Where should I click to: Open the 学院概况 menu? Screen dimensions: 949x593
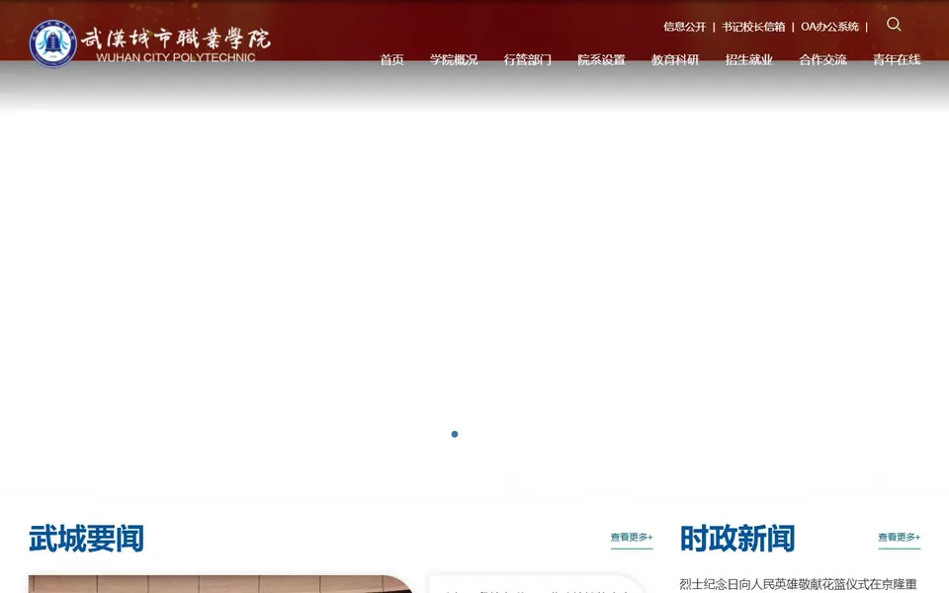click(x=454, y=59)
